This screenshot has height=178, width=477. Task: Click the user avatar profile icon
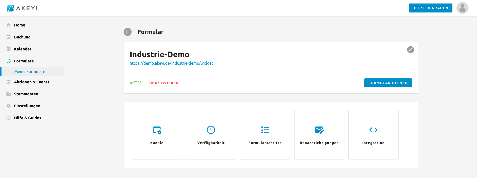pyautogui.click(x=462, y=8)
